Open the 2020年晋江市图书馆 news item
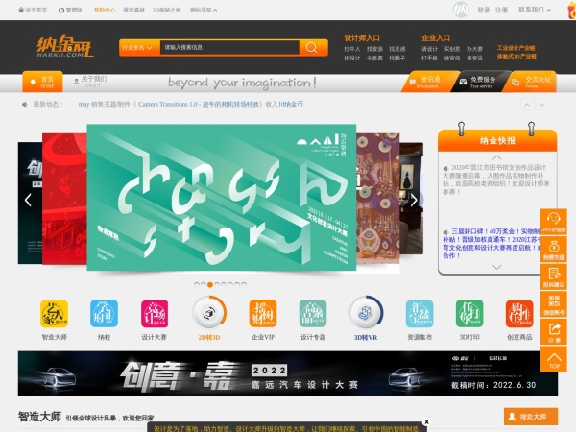 (496, 180)
